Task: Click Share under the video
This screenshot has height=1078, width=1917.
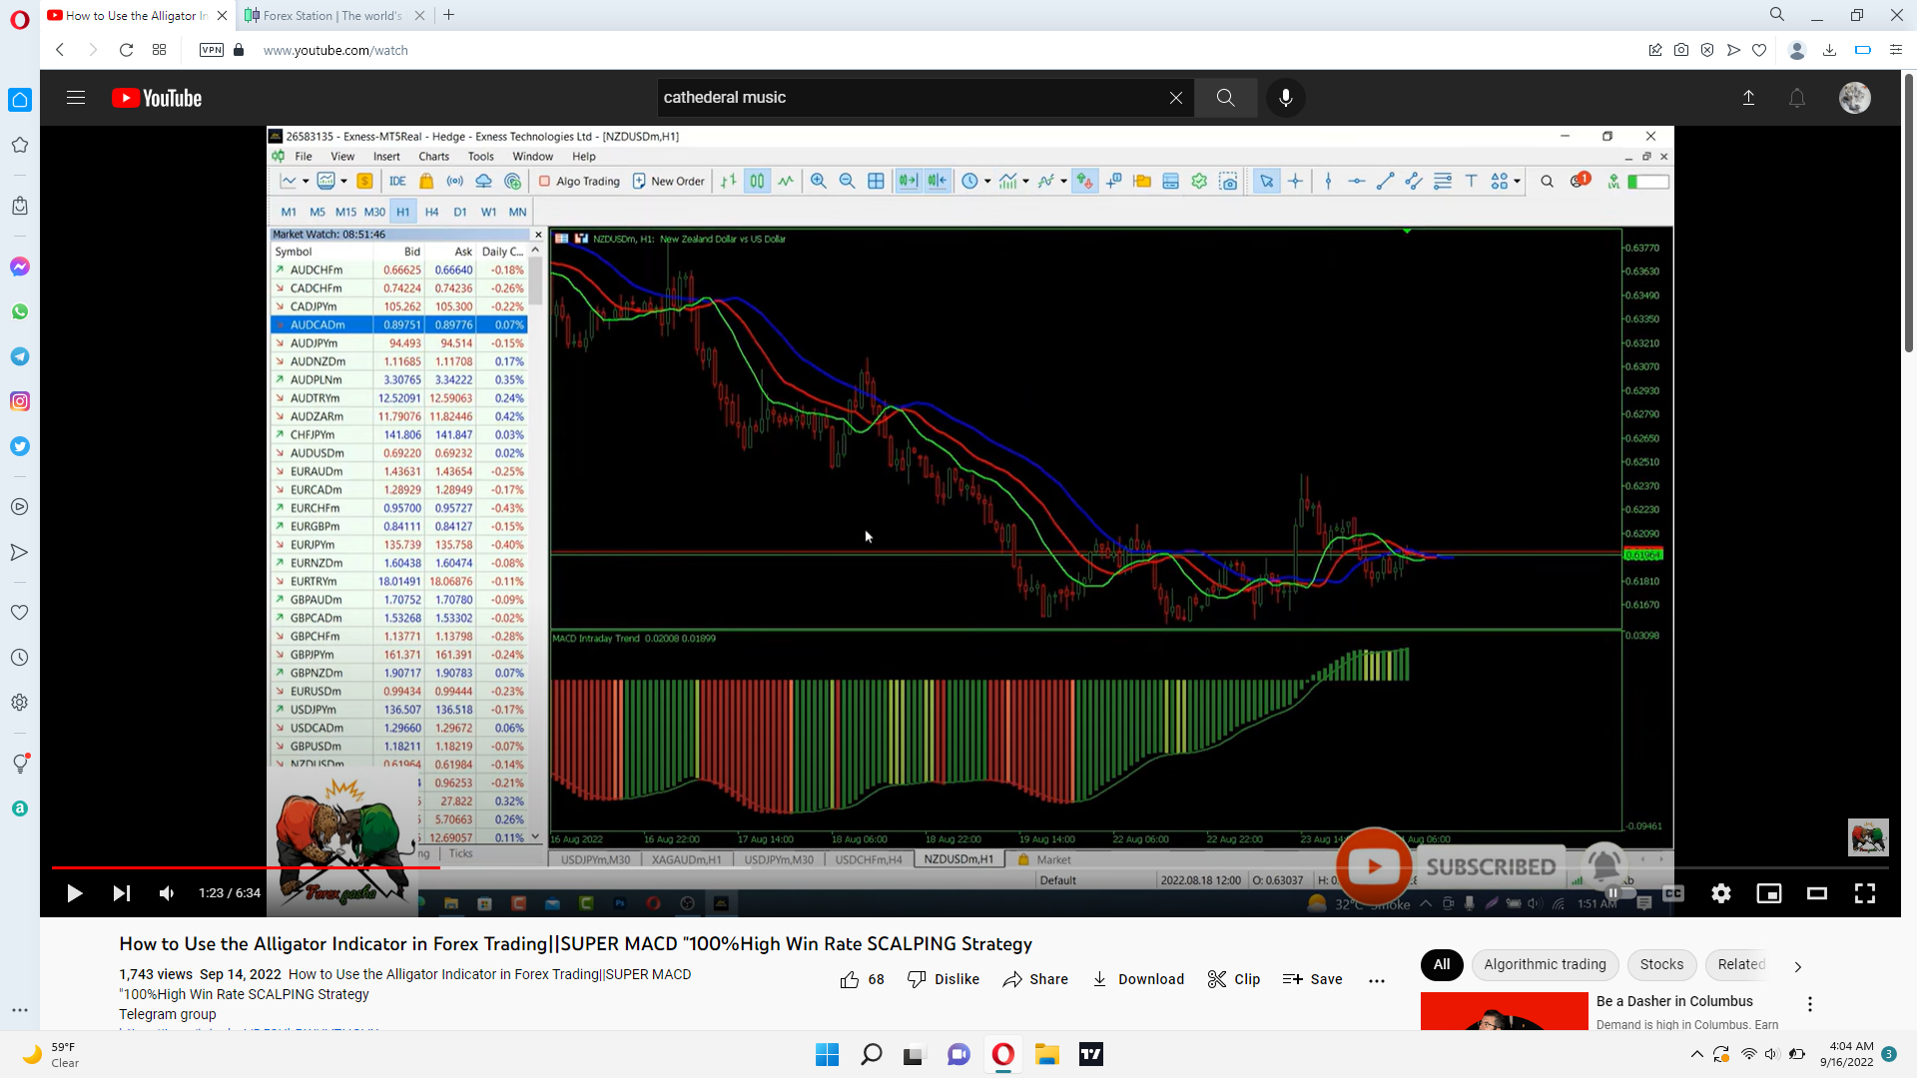Action: pyautogui.click(x=1035, y=979)
